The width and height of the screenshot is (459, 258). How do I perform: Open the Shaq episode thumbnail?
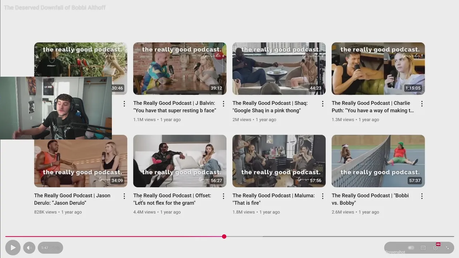(279, 68)
